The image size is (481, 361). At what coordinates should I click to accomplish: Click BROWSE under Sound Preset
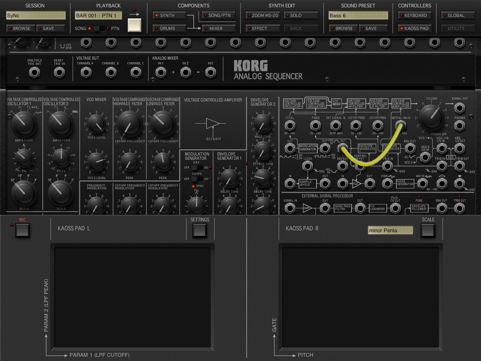pyautogui.click(x=343, y=28)
